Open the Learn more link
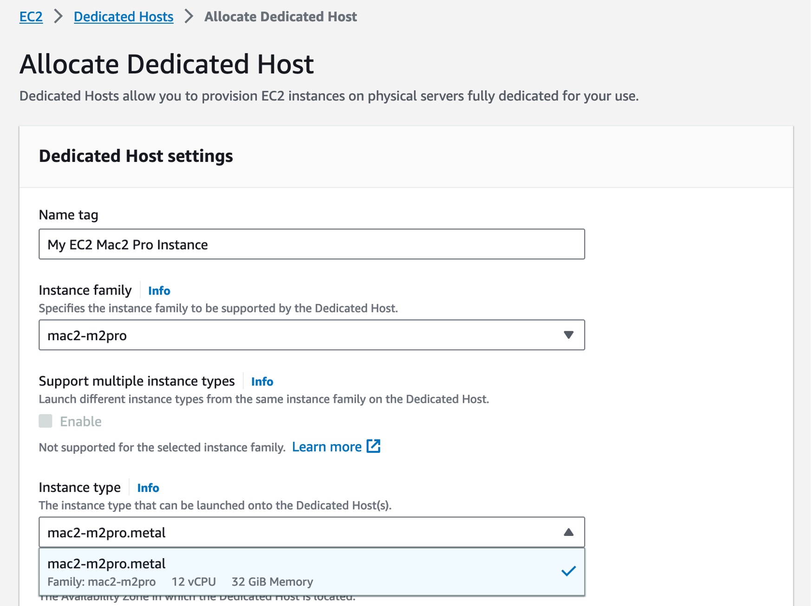This screenshot has width=811, height=606. [x=326, y=447]
